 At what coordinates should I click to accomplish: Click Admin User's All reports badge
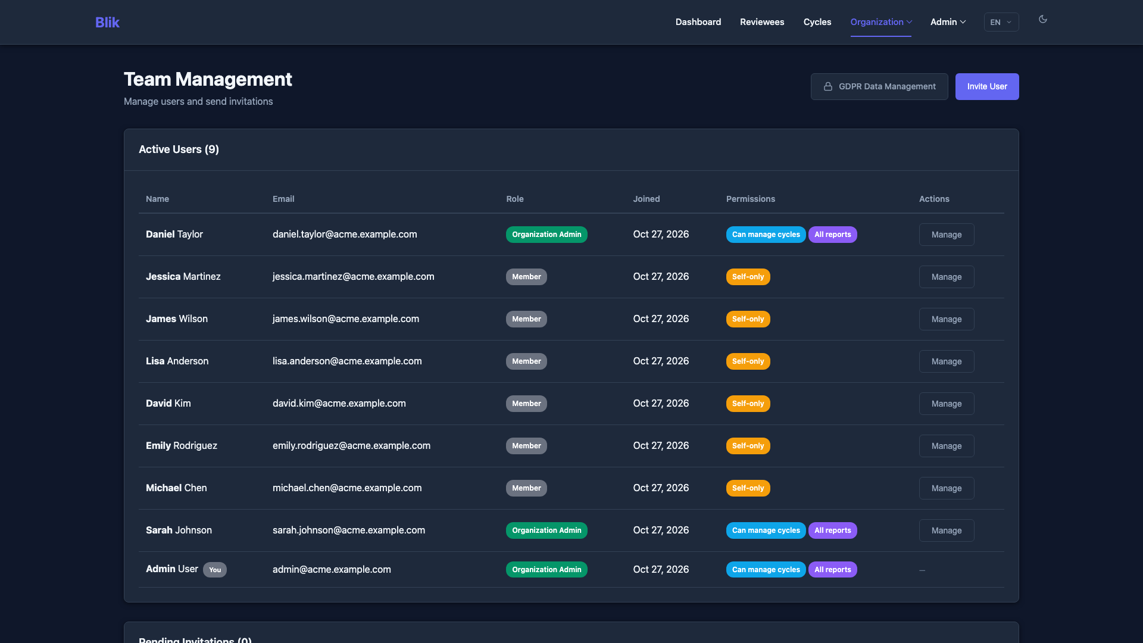point(832,570)
